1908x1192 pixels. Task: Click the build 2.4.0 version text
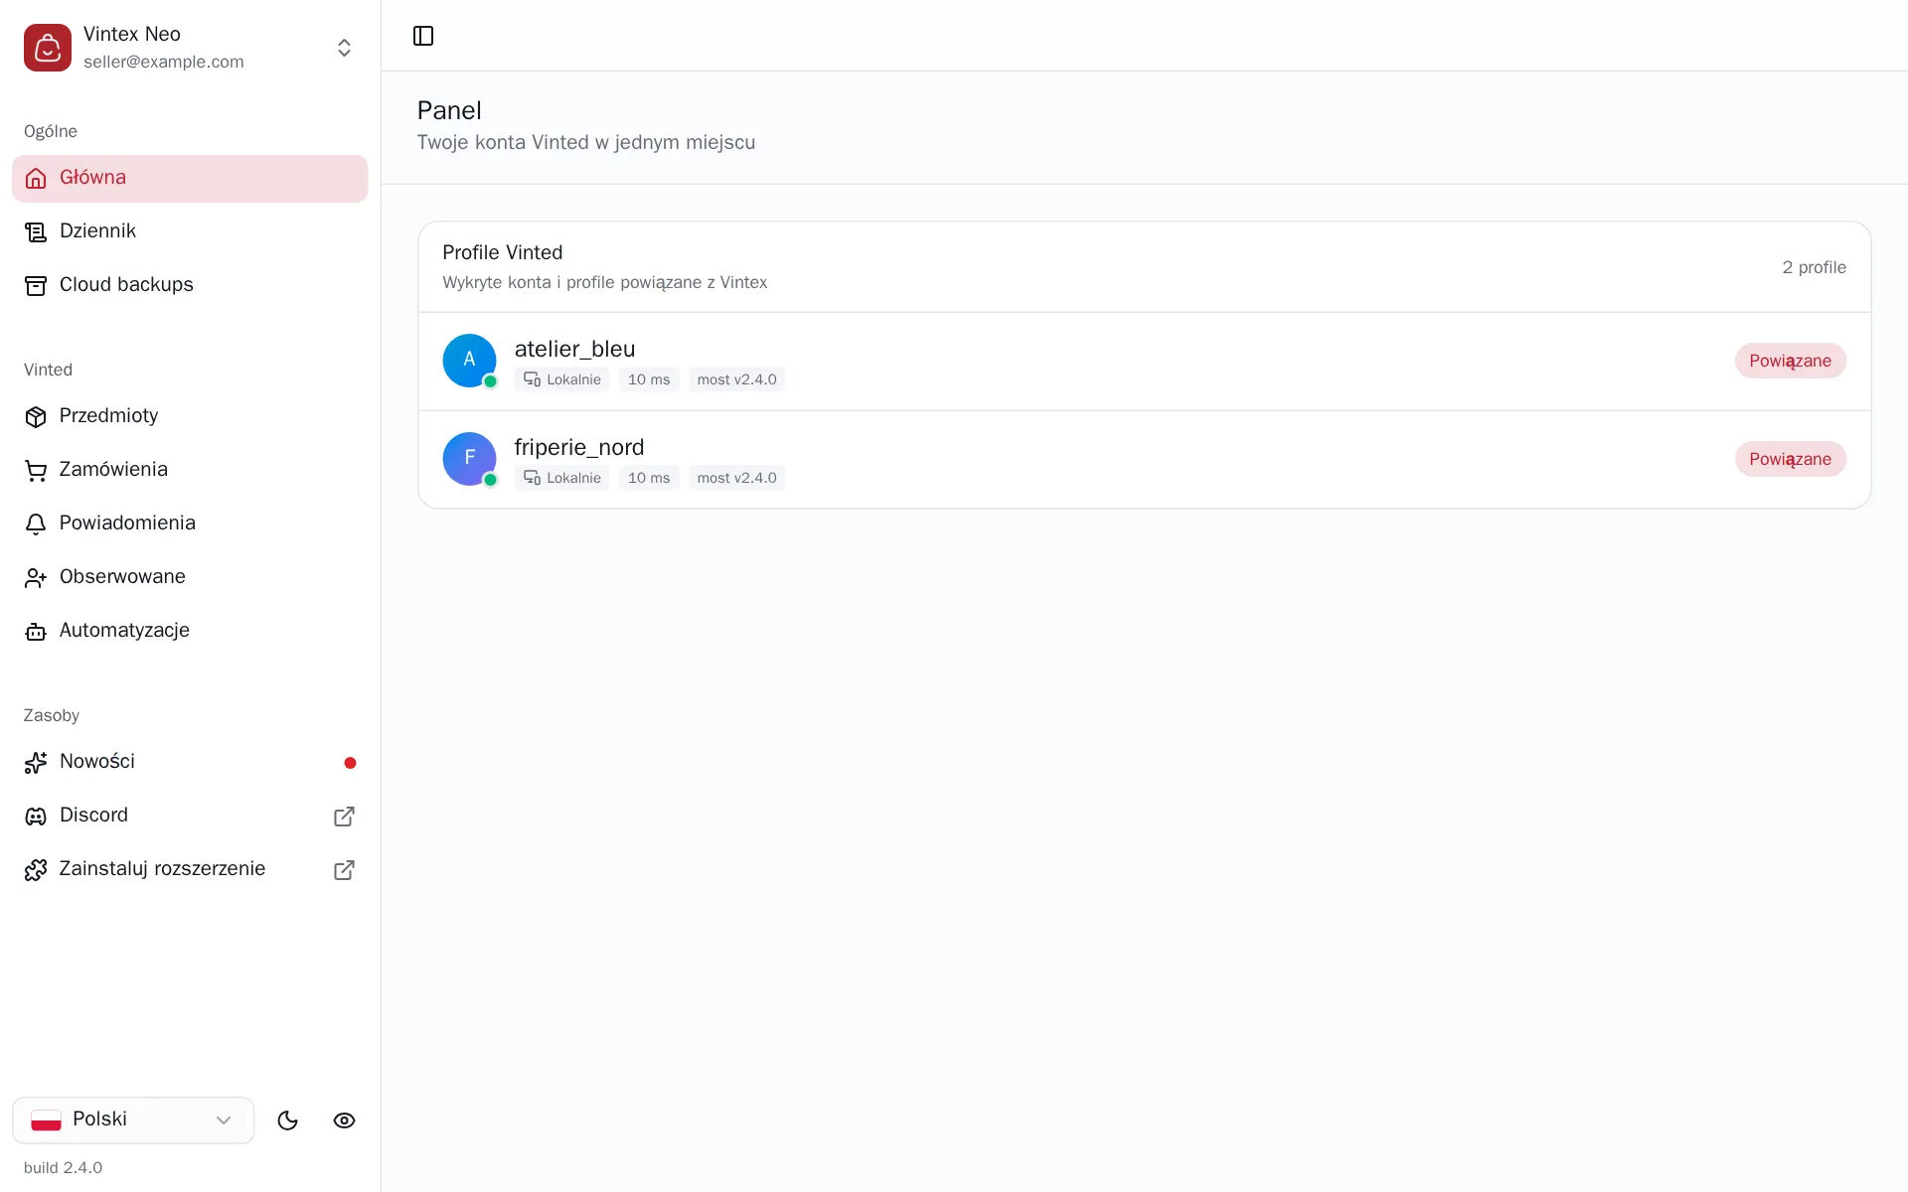[63, 1167]
